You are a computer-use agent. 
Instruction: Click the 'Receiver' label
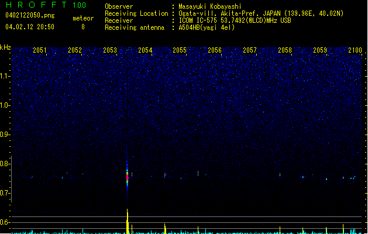pos(119,20)
